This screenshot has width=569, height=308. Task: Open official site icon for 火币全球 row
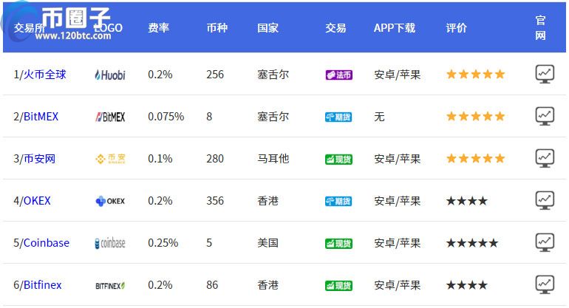pyautogui.click(x=545, y=74)
